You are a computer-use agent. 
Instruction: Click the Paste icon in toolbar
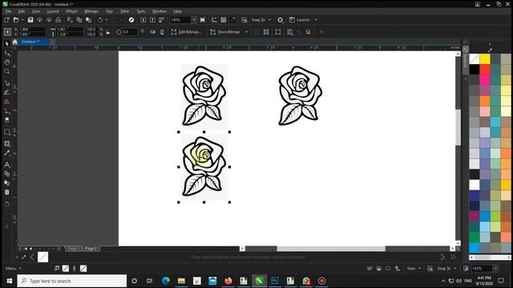(x=88, y=20)
